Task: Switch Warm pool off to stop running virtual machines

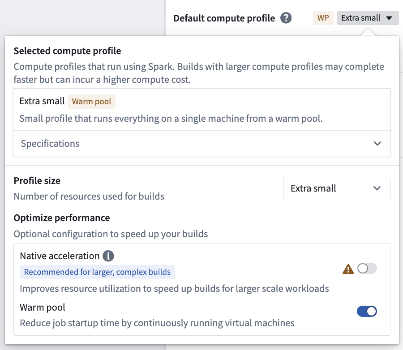Action: coord(367,311)
